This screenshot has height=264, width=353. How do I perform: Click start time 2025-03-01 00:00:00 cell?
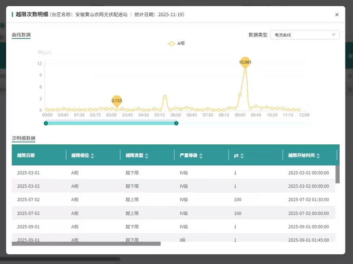point(308,173)
